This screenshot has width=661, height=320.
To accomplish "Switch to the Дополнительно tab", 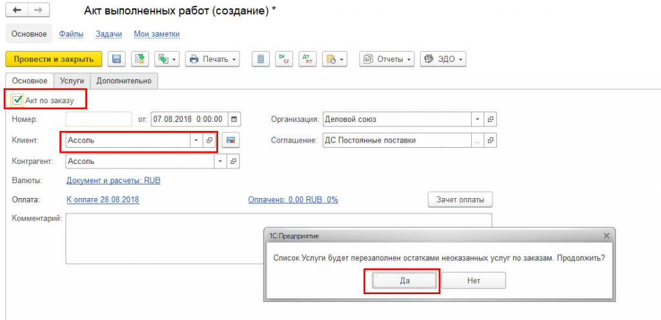I will coord(124,81).
